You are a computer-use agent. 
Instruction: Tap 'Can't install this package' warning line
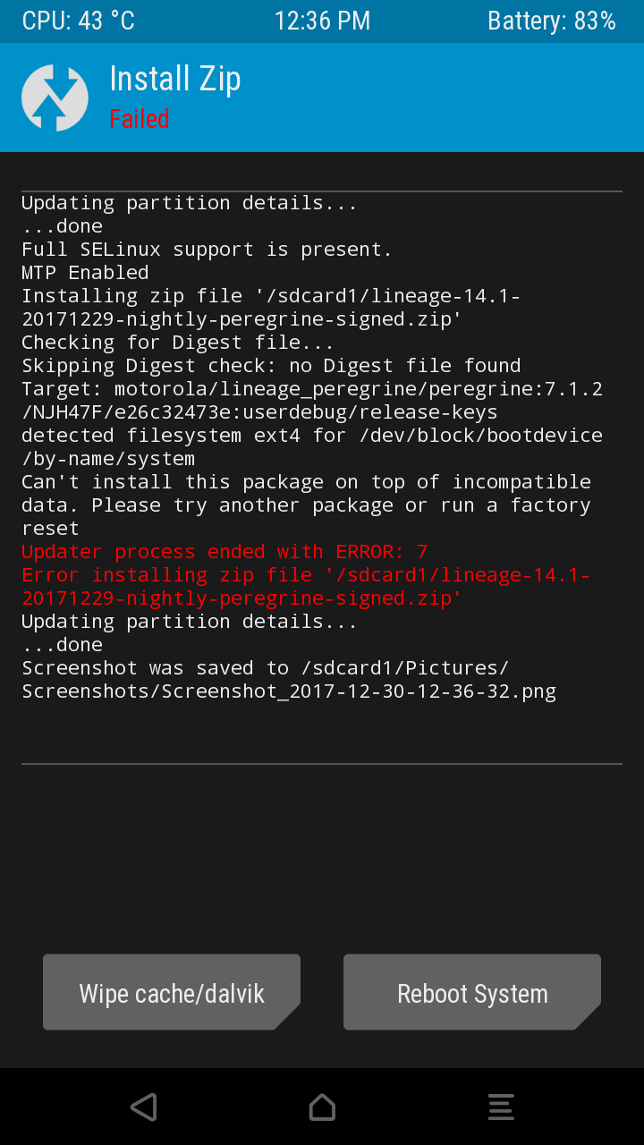306,505
